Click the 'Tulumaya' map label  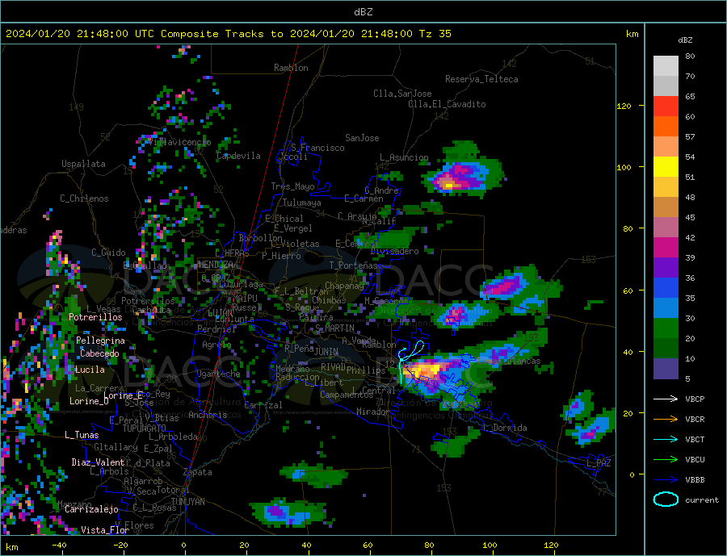[x=302, y=203]
